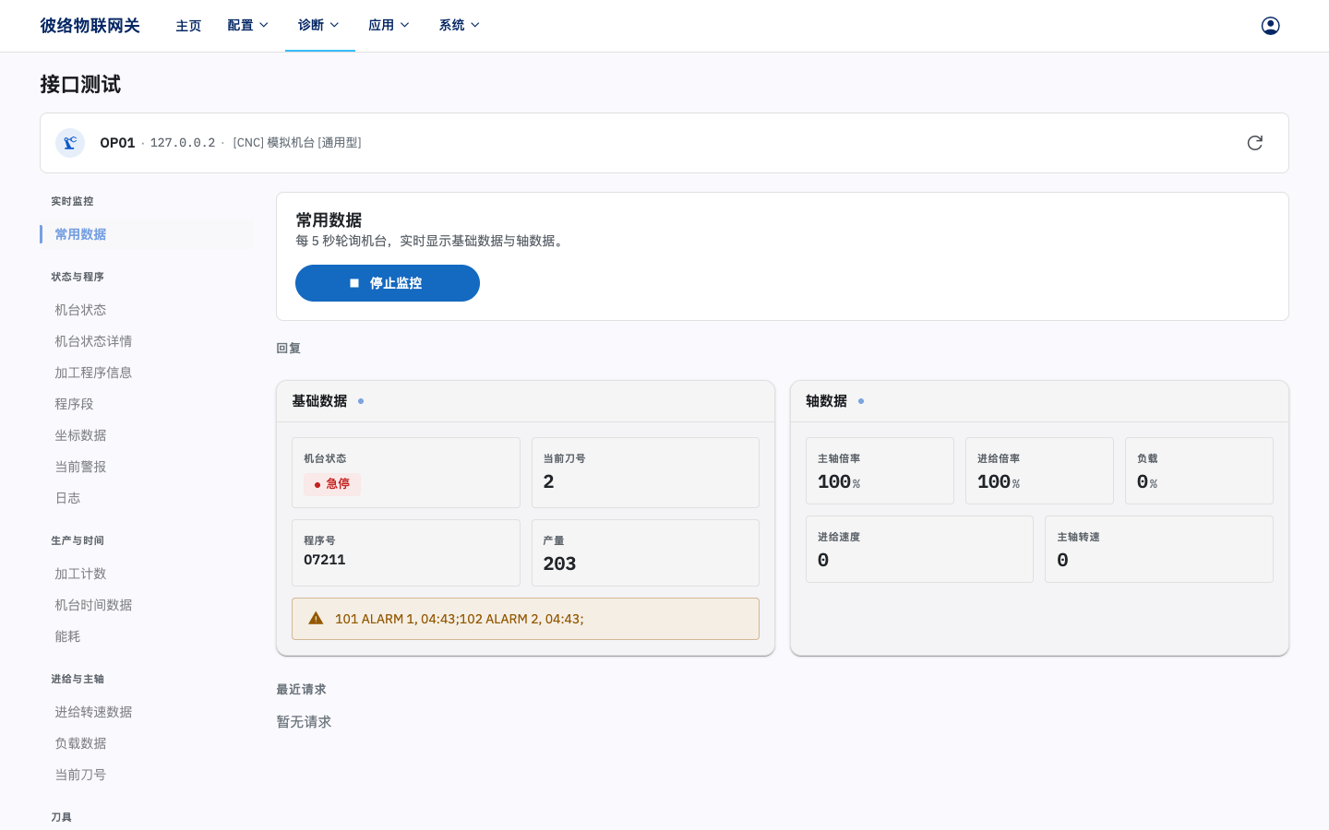The width and height of the screenshot is (1329, 830).
Task: Select 常用数据 in the sidebar
Action: [x=147, y=234]
